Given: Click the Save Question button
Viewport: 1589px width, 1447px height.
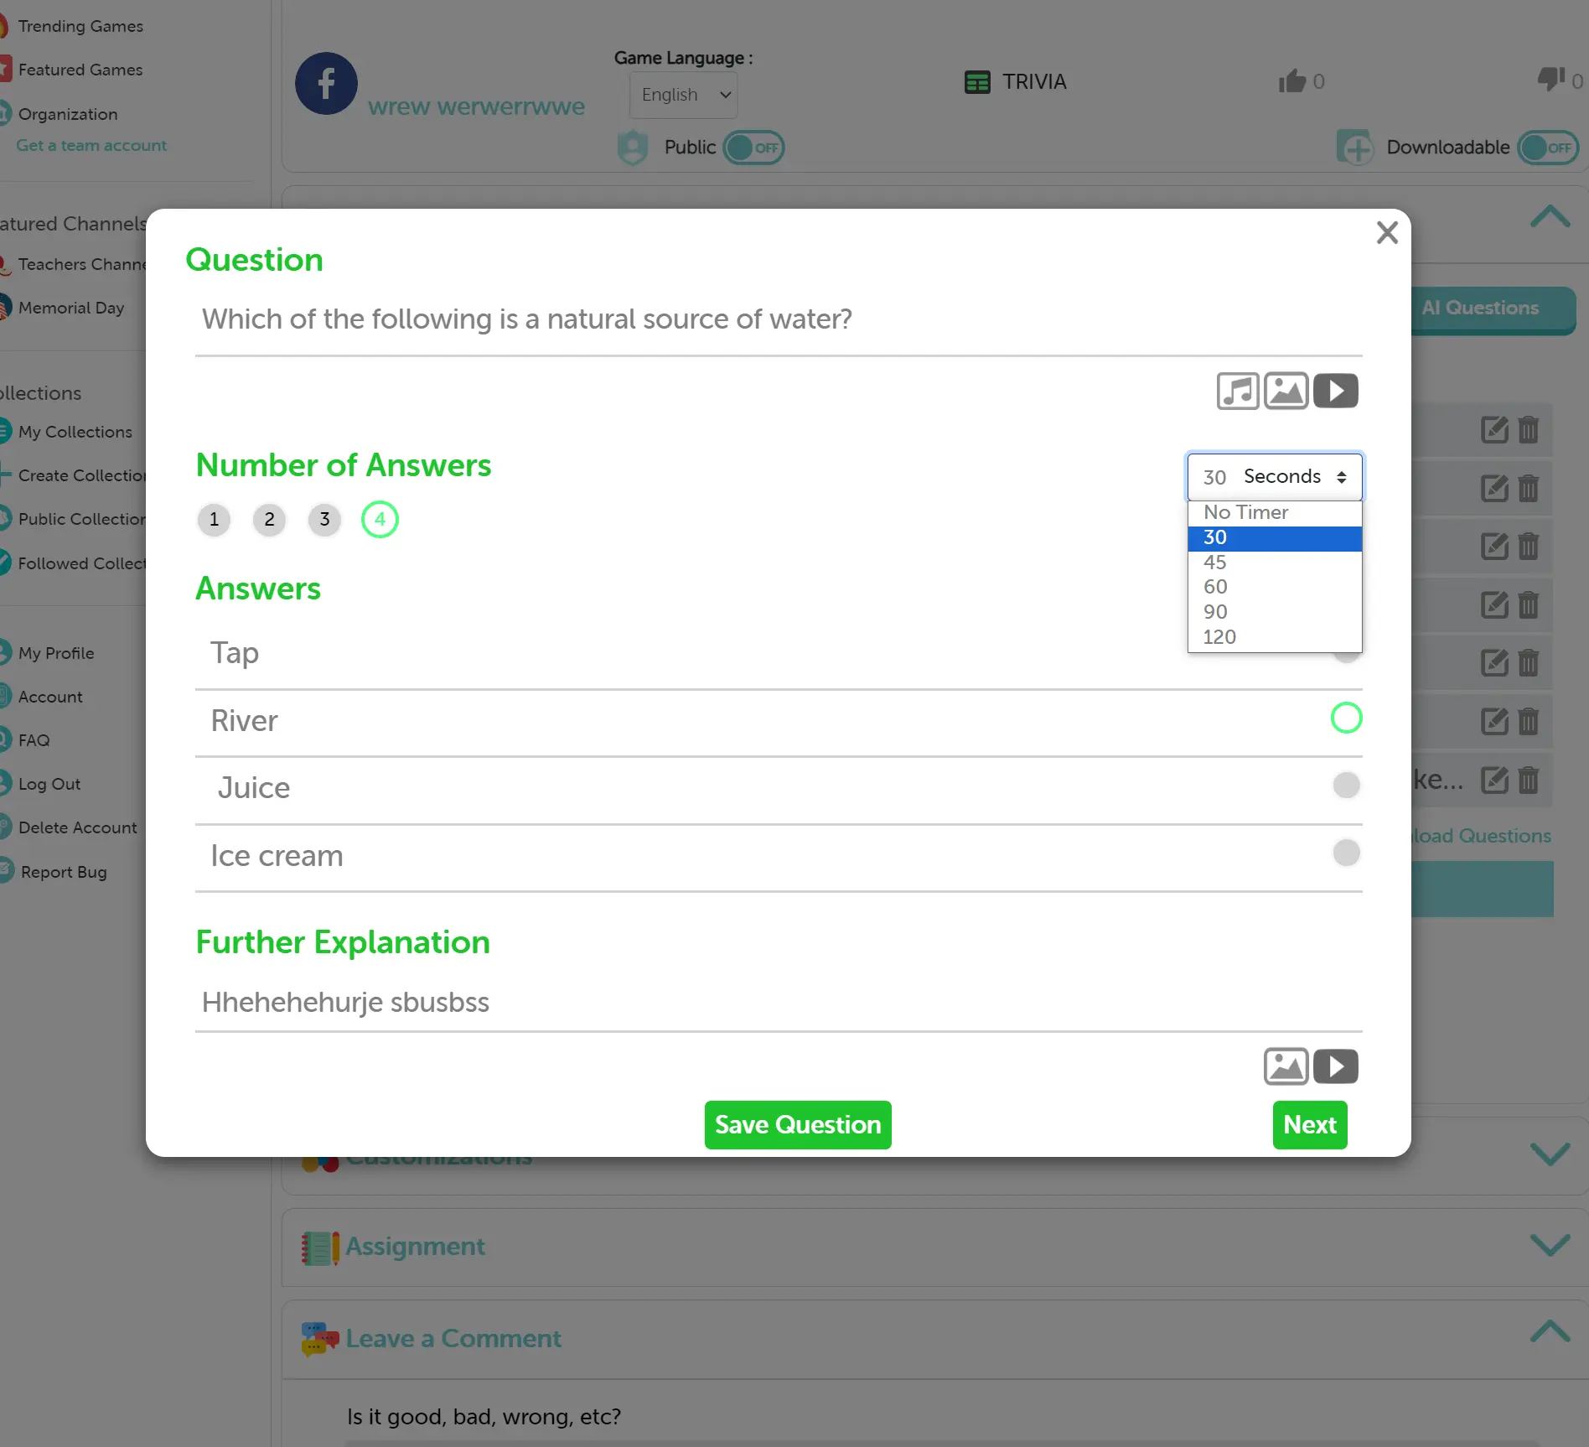Looking at the screenshot, I should [x=797, y=1125].
